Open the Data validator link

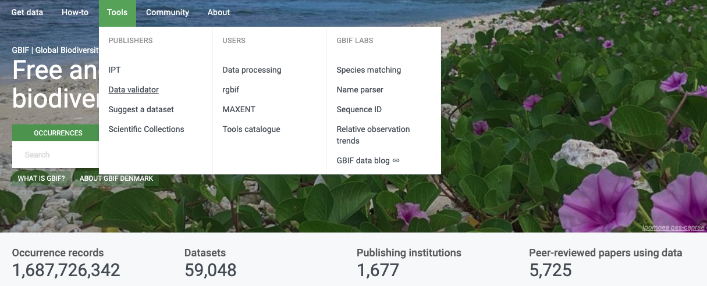point(133,90)
